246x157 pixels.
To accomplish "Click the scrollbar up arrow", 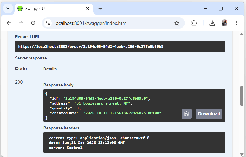I will (x=242, y=34).
